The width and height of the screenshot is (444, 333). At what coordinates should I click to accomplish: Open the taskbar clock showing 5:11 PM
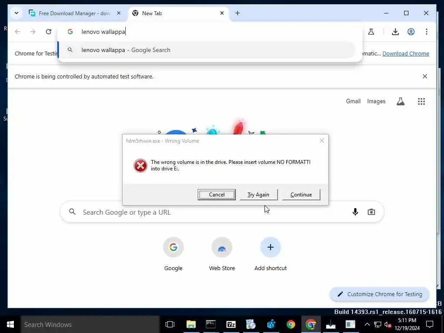(x=407, y=324)
